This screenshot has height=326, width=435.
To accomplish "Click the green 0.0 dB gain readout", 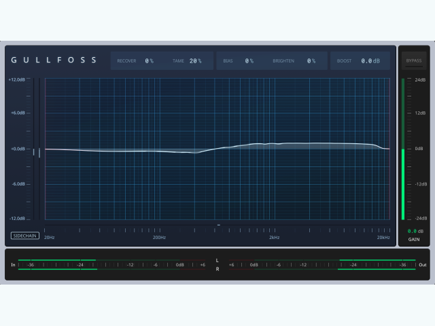I will pos(415,231).
